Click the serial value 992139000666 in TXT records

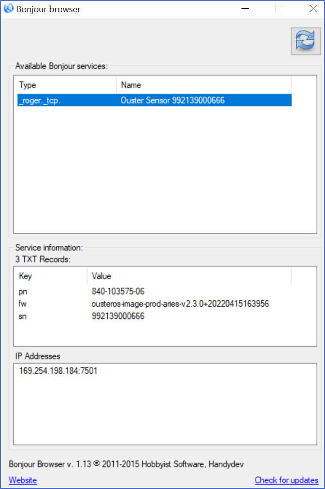[118, 316]
